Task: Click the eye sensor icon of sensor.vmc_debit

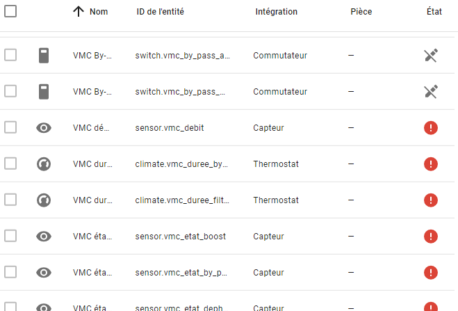Action: 44,128
